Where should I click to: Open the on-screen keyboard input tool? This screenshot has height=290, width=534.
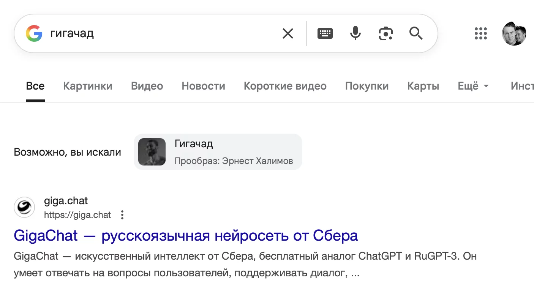(325, 34)
